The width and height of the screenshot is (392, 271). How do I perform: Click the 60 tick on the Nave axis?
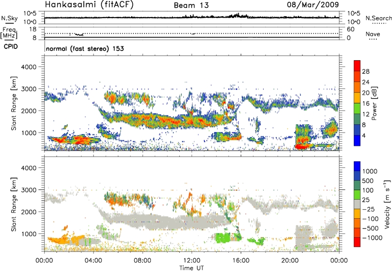coord(350,29)
